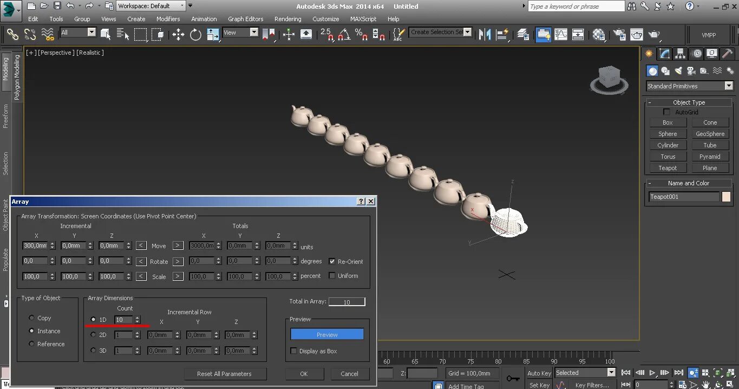Screen dimensions: 739x389
Task: Click the Unlink Selection tool
Action: click(x=30, y=34)
